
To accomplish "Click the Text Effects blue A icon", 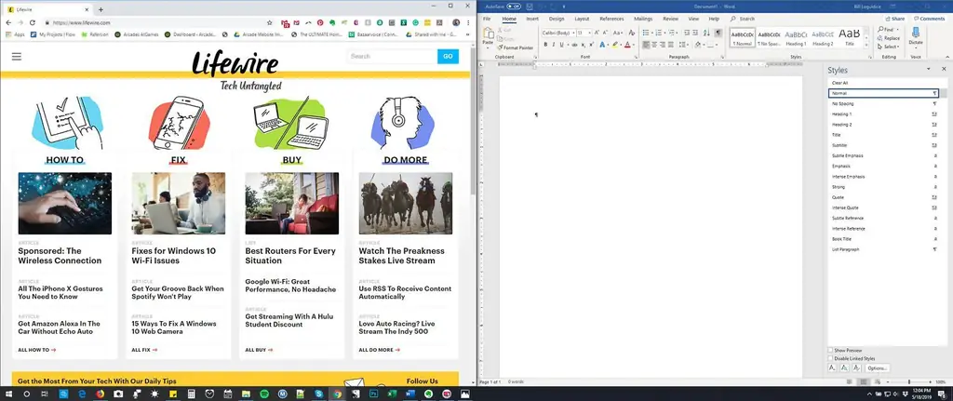I will point(602,45).
